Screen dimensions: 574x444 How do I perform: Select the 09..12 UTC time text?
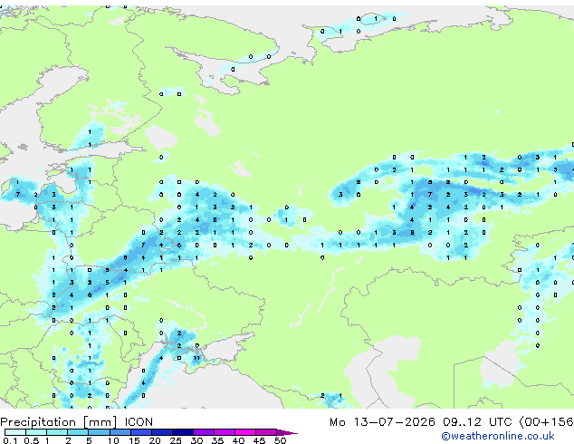[x=476, y=422]
